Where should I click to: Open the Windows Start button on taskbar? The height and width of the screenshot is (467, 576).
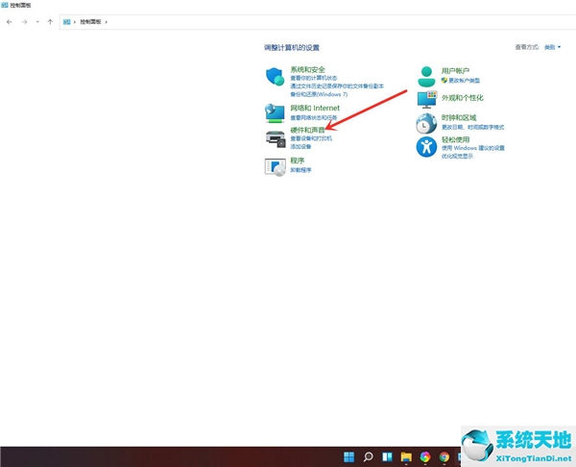(348, 456)
